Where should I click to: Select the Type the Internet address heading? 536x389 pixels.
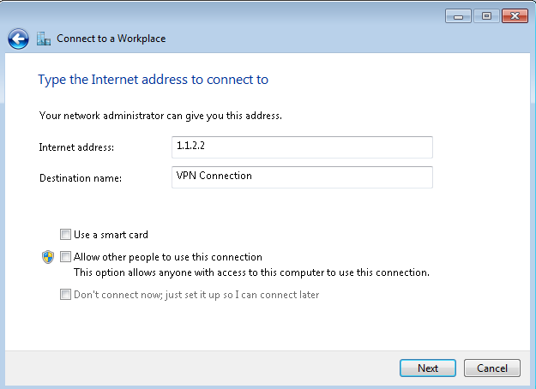point(154,80)
